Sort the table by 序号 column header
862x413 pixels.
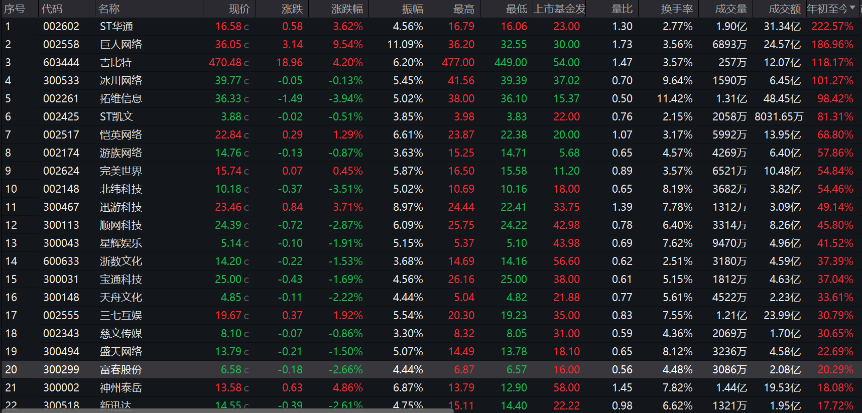click(15, 9)
